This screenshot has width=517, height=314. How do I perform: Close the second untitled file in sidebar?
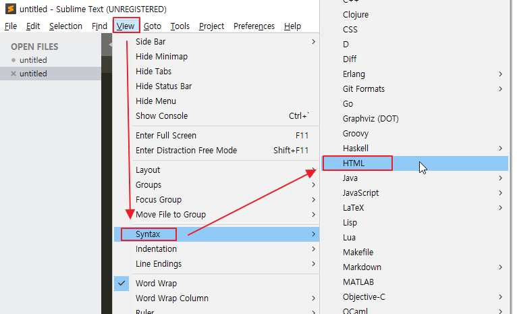13,74
